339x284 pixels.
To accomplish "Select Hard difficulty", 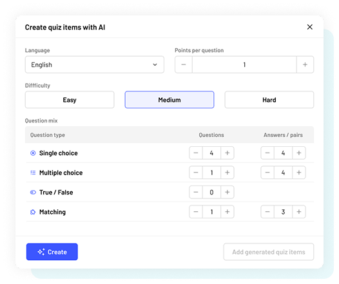I will click(x=269, y=100).
